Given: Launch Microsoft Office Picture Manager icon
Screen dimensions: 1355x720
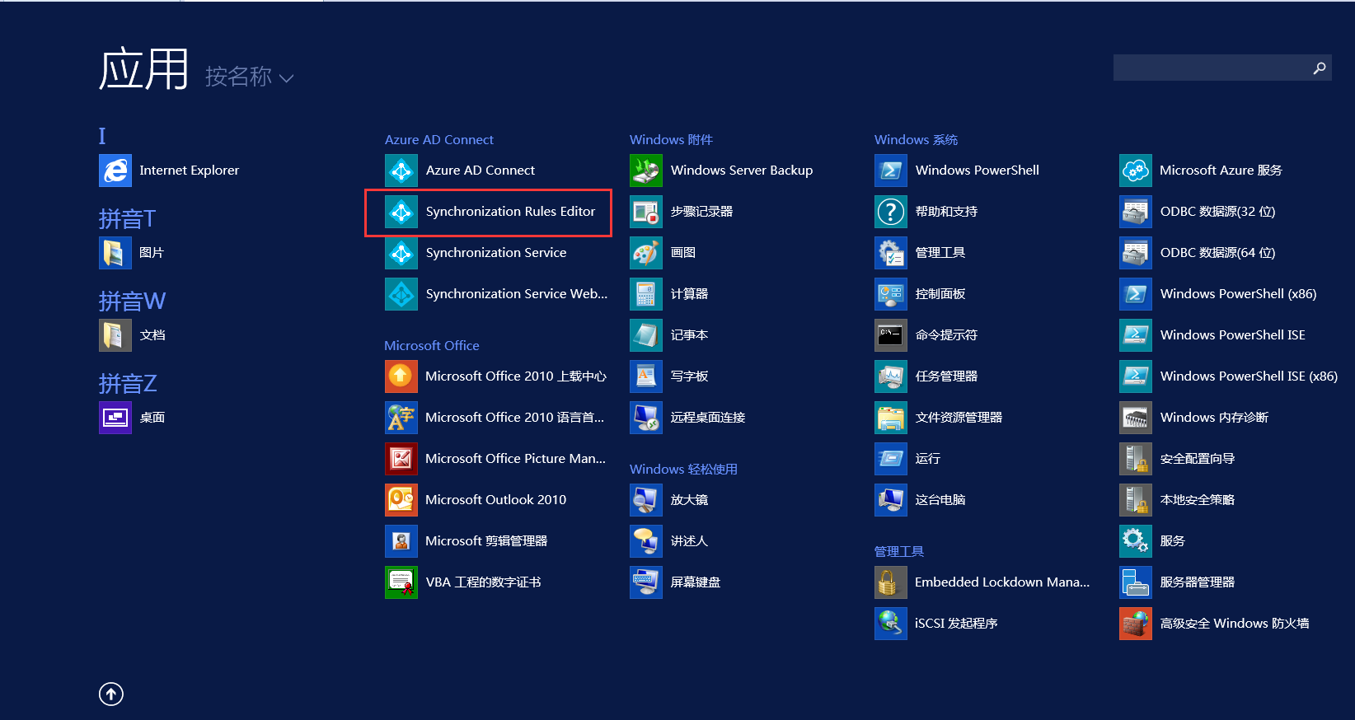Looking at the screenshot, I should 401,459.
